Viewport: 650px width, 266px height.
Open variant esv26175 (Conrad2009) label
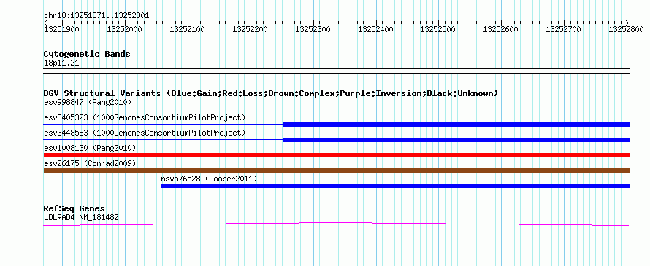pyautogui.click(x=90, y=163)
